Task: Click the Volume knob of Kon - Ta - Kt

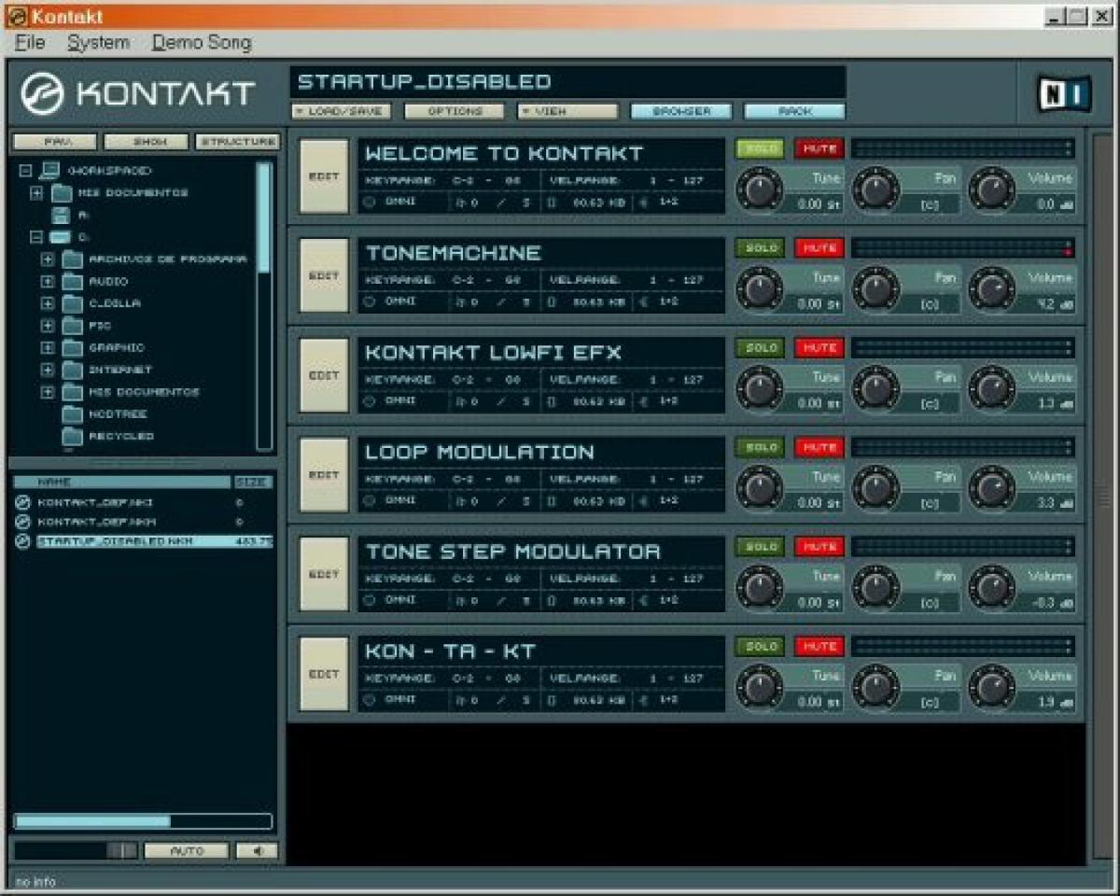Action: click(991, 688)
